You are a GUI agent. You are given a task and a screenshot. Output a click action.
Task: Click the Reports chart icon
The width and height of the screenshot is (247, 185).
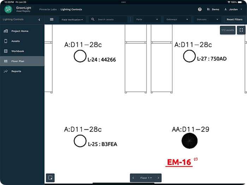coord(6,71)
